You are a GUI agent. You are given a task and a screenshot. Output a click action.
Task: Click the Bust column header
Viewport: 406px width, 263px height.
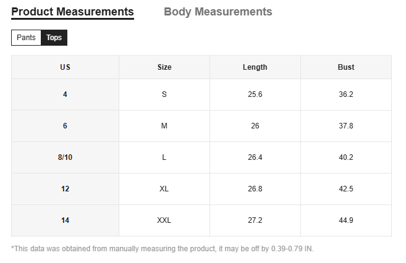click(346, 67)
